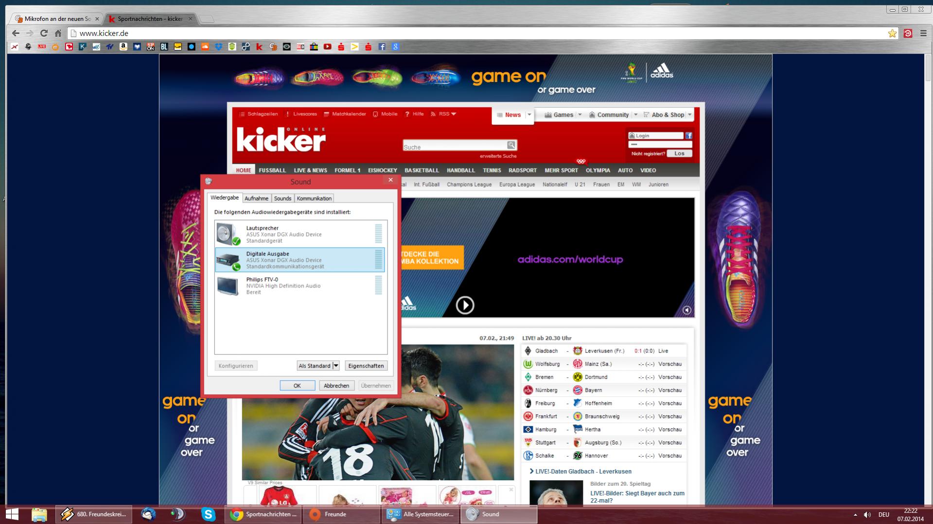This screenshot has width=933, height=524.
Task: Click the browser address bar
Action: tap(479, 33)
